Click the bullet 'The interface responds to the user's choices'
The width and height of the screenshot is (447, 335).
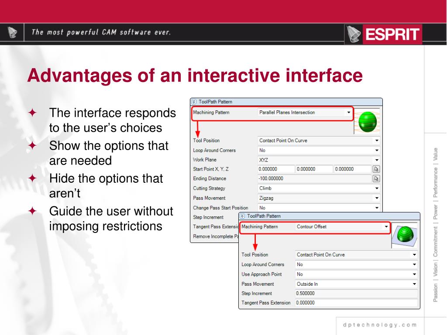tap(112, 120)
